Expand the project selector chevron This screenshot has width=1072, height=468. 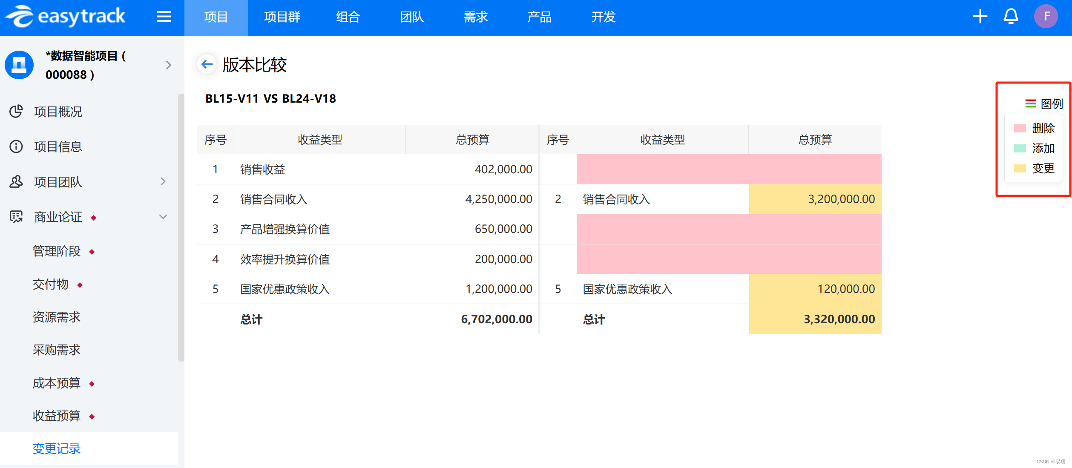(168, 65)
